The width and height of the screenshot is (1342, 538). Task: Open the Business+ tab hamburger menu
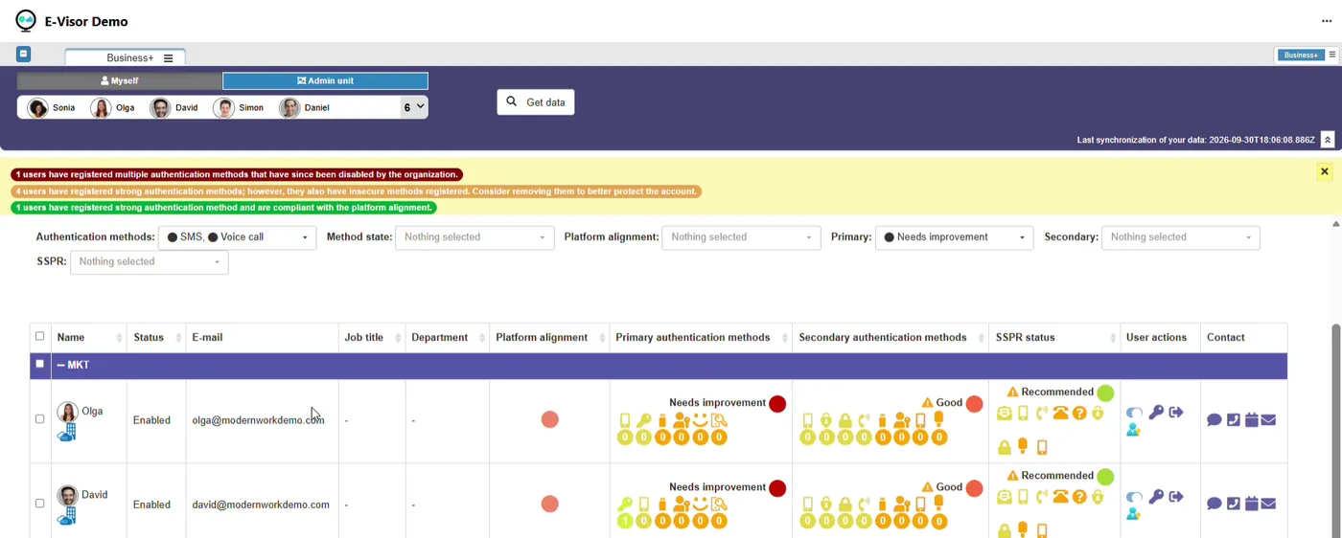coord(169,58)
